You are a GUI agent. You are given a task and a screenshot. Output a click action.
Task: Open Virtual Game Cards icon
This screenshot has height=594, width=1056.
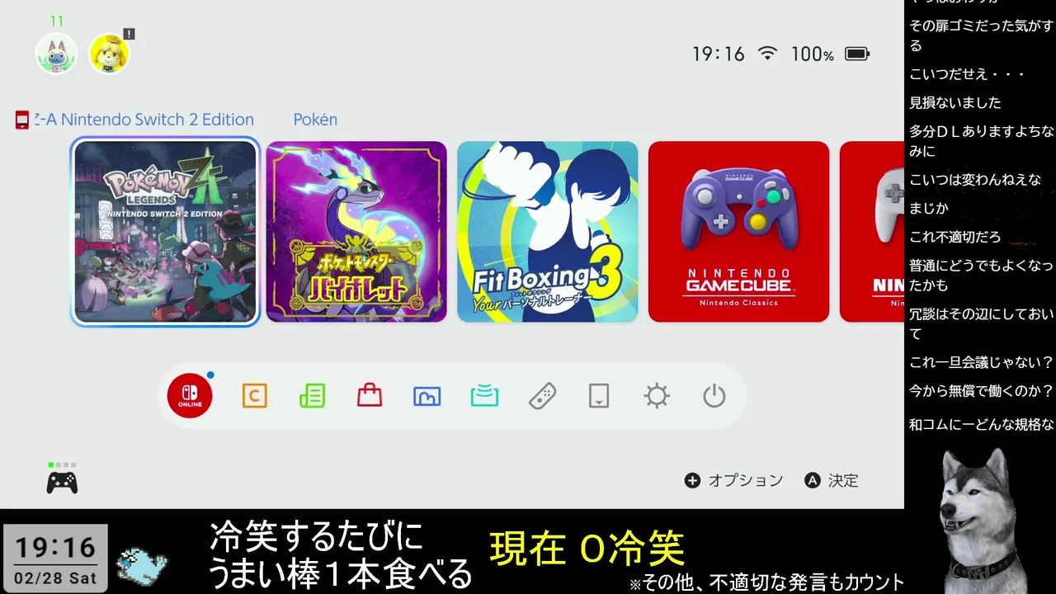(599, 397)
